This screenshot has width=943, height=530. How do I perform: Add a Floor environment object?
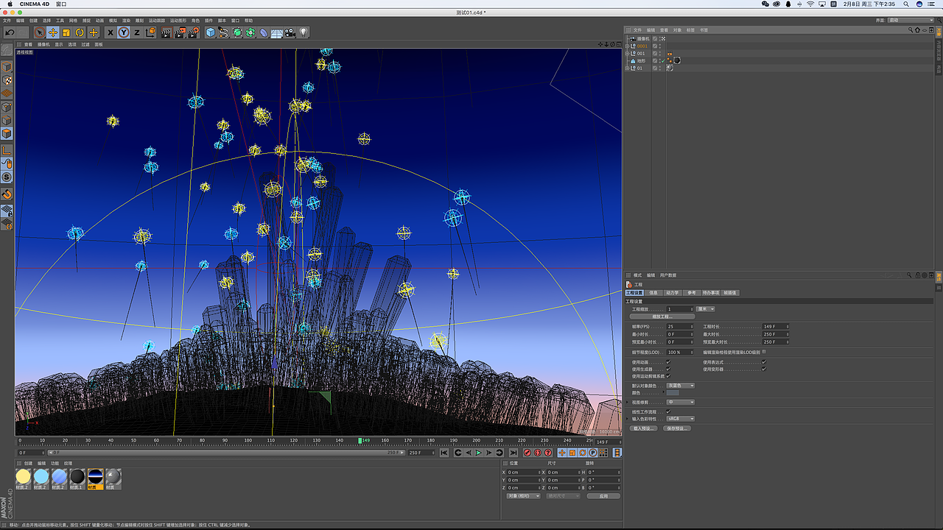point(277,32)
